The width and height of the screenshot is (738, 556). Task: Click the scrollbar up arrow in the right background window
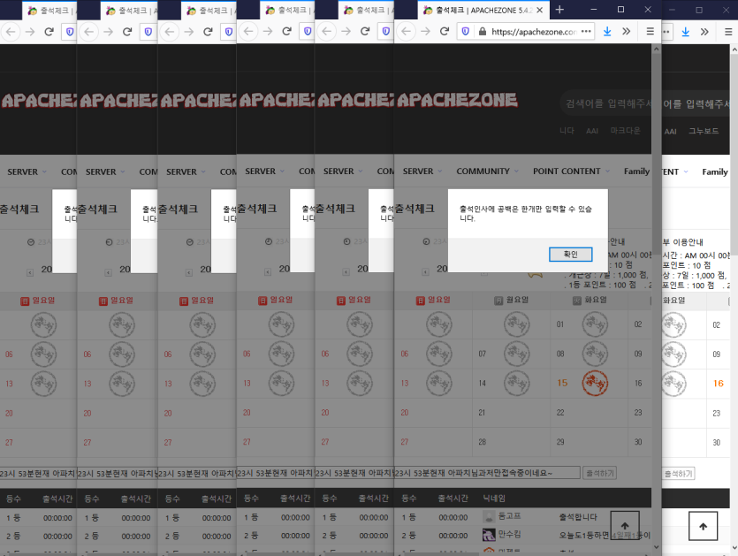pyautogui.click(x=734, y=49)
